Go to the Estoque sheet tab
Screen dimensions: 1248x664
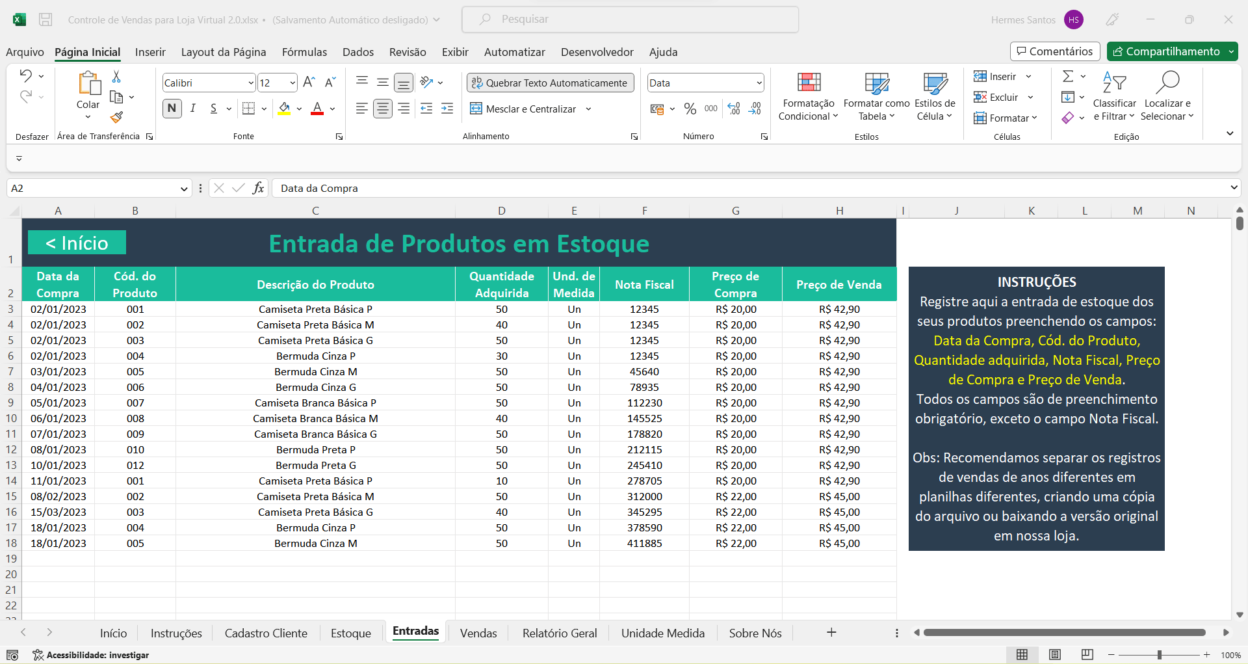point(351,633)
